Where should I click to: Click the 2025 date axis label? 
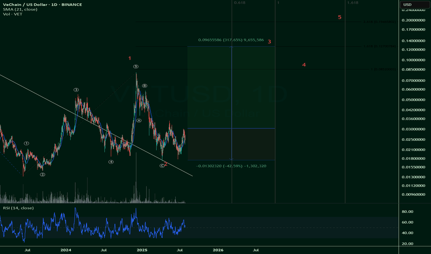click(x=142, y=250)
